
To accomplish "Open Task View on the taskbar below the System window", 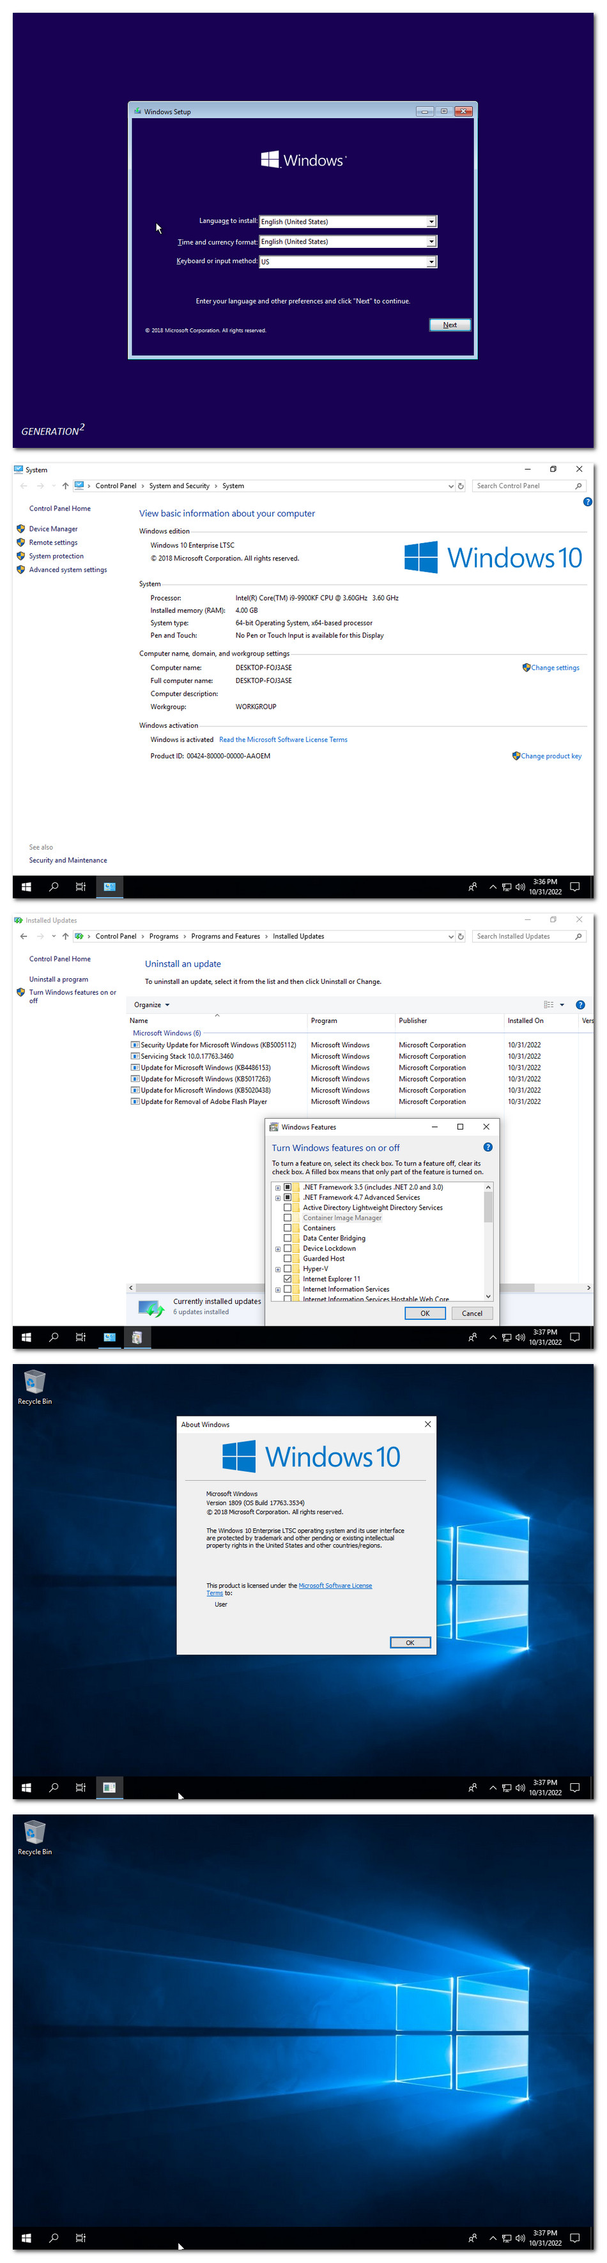I will point(81,886).
